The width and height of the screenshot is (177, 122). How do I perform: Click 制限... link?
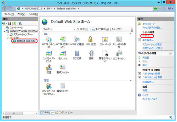146,90
